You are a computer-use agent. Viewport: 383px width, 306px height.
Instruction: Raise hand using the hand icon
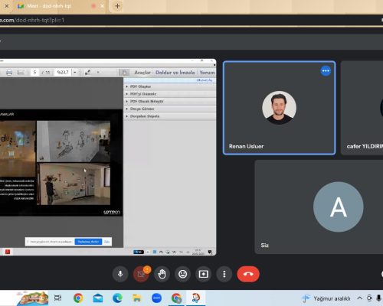click(x=162, y=274)
